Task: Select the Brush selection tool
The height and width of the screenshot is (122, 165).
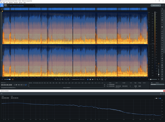Action: coord(97,80)
